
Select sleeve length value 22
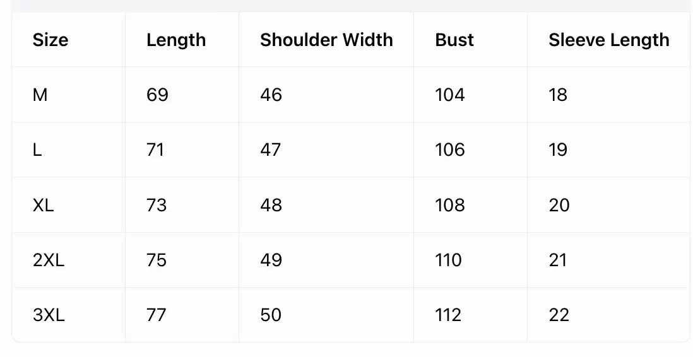559,315
